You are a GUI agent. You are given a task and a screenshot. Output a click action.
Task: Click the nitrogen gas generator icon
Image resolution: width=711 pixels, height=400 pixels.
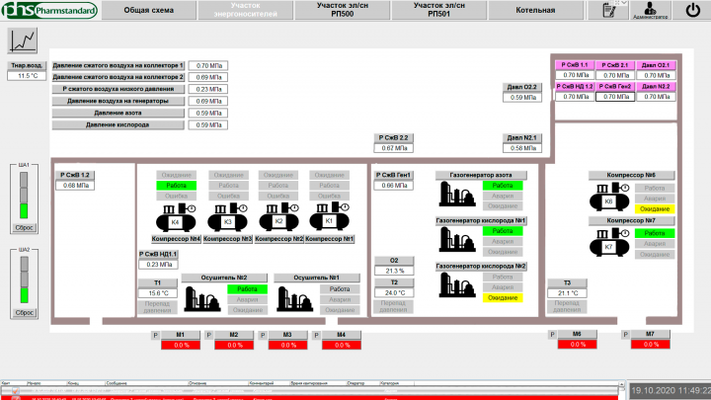(x=457, y=195)
